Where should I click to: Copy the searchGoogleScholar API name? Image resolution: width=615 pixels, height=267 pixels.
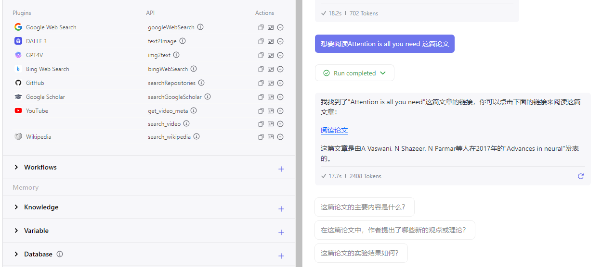(261, 97)
